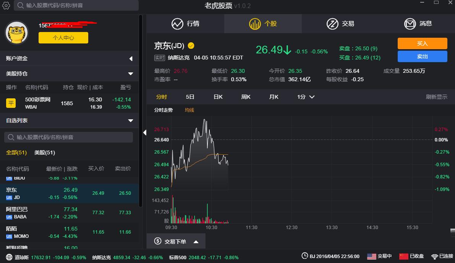Filter the watchlist using its search field
455x263 pixels.
tap(68, 137)
